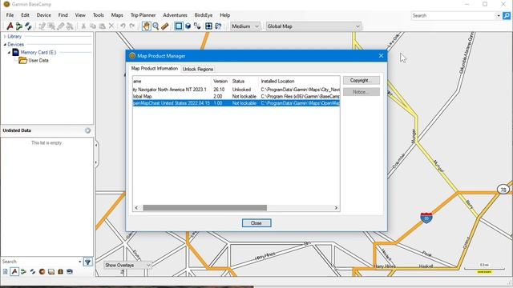The image size is (513, 288).
Task: Switch to the Unlock Regions tab
Action: coord(198,70)
